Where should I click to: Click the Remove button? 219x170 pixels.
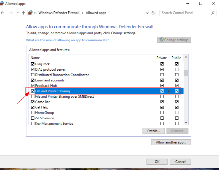click(x=177, y=131)
